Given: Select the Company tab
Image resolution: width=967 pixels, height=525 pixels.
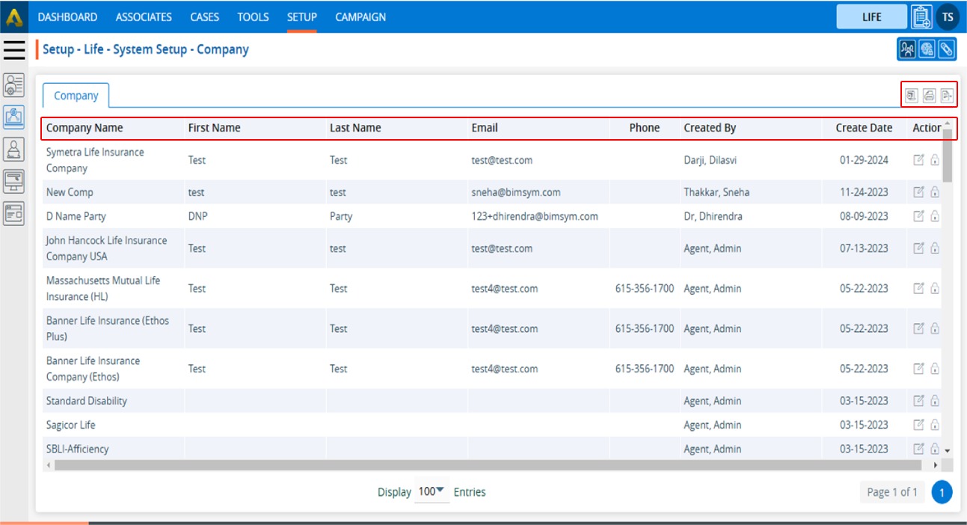Looking at the screenshot, I should point(76,96).
